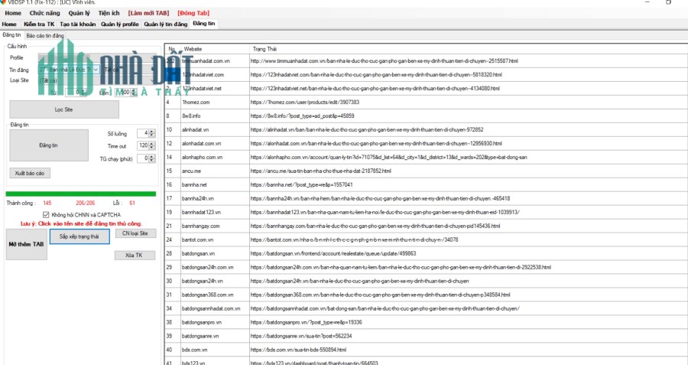Click the green progress bar

(81, 194)
